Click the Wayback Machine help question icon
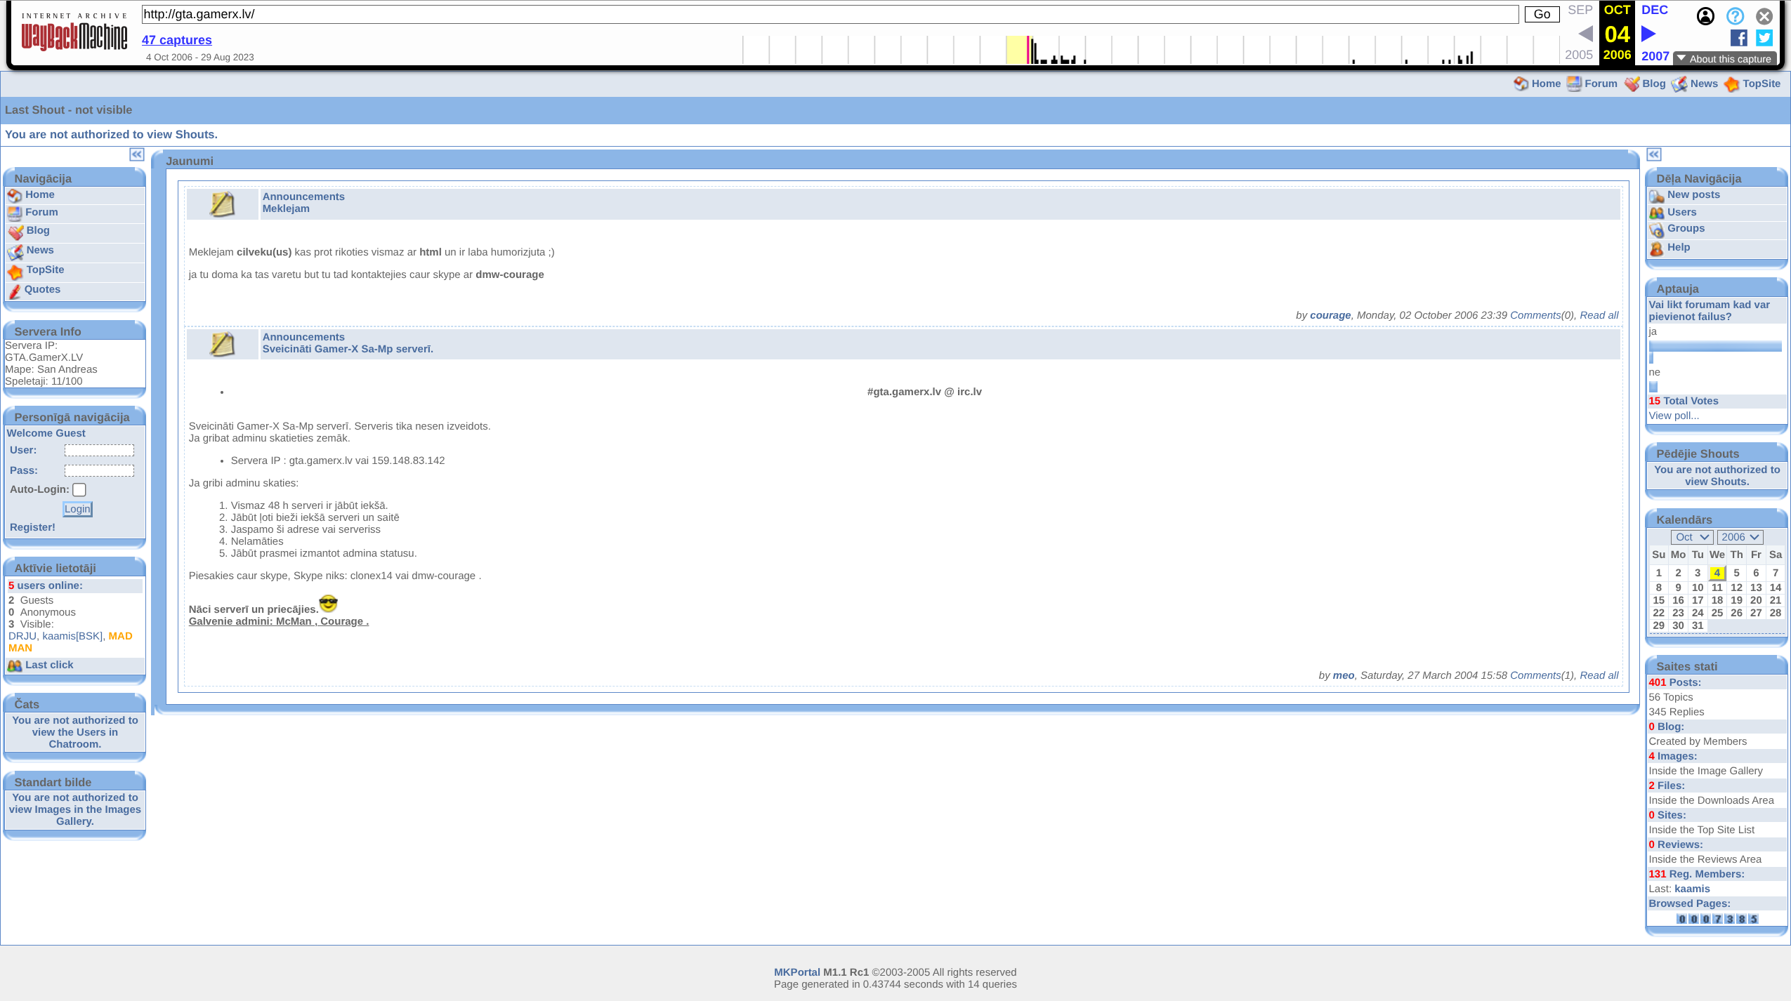The image size is (1791, 1001). click(x=1735, y=16)
